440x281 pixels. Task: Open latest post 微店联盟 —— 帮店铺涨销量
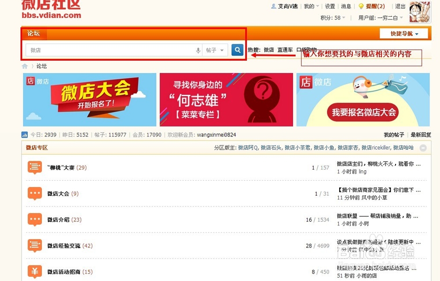pos(378,216)
